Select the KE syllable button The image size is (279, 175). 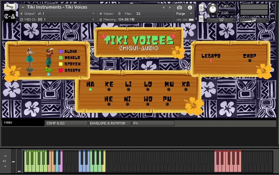coord(109,89)
